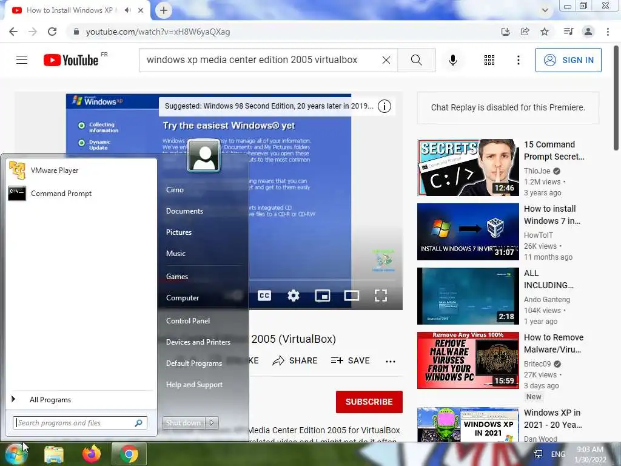Go back with the browser arrow
This screenshot has height=466, width=621.
pos(13,32)
